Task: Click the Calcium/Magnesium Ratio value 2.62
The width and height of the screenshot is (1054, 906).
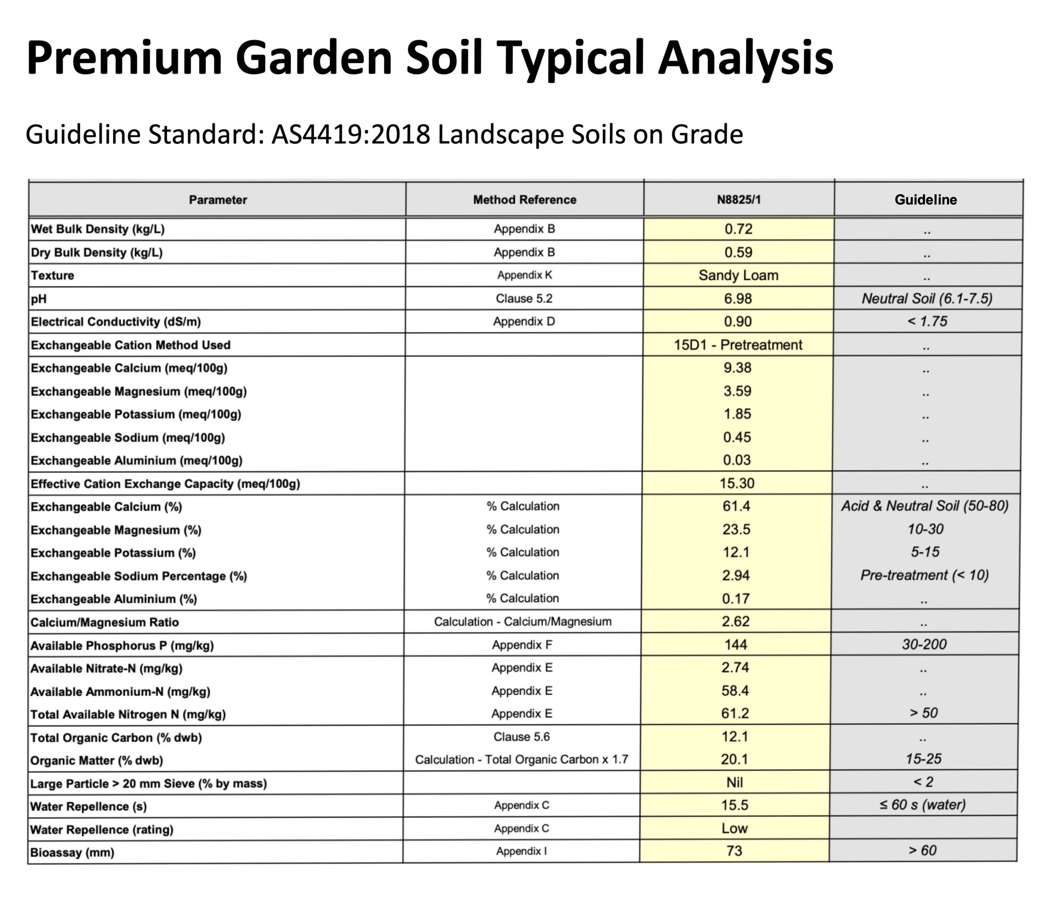Action: 736,621
